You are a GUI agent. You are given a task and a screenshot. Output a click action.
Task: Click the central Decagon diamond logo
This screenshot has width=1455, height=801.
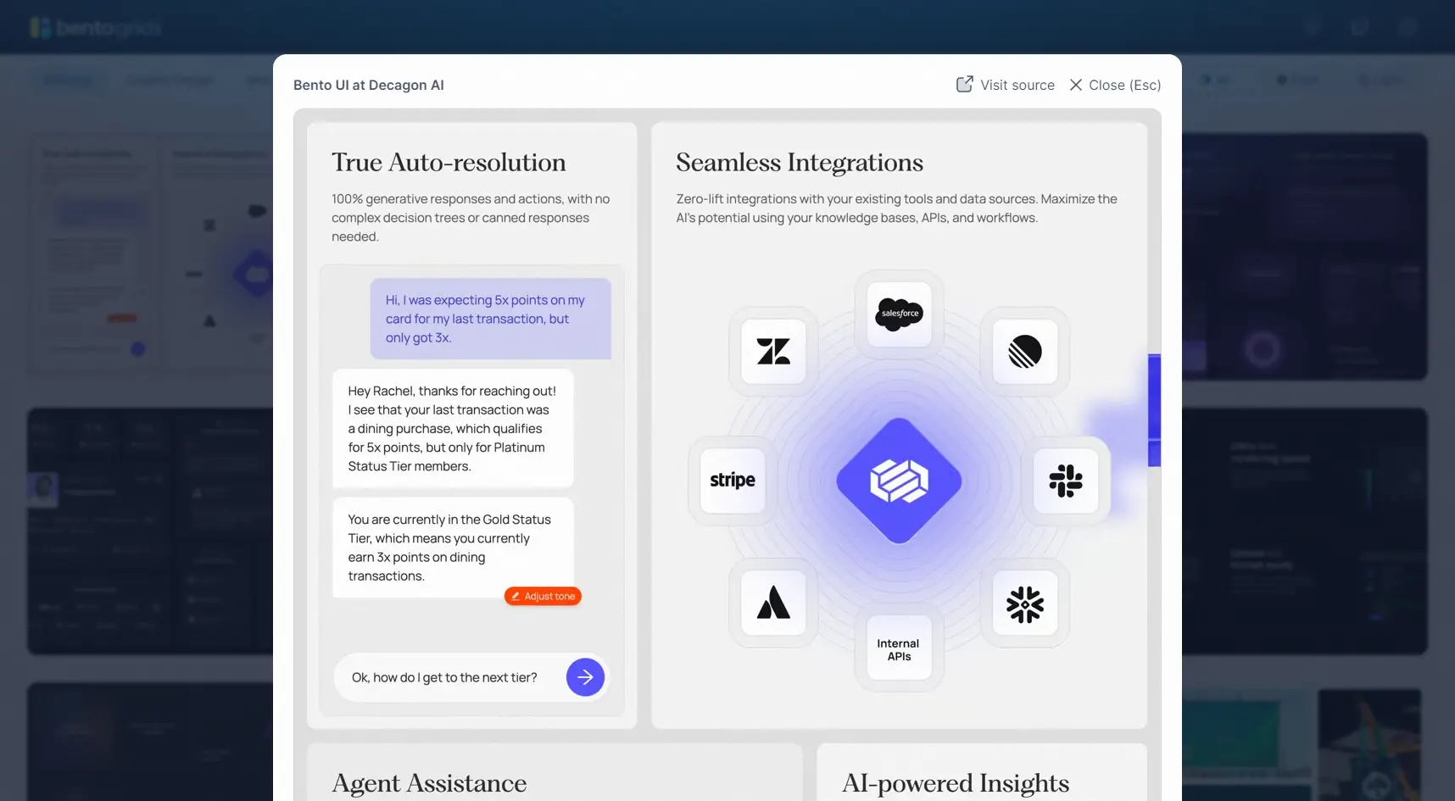(899, 481)
